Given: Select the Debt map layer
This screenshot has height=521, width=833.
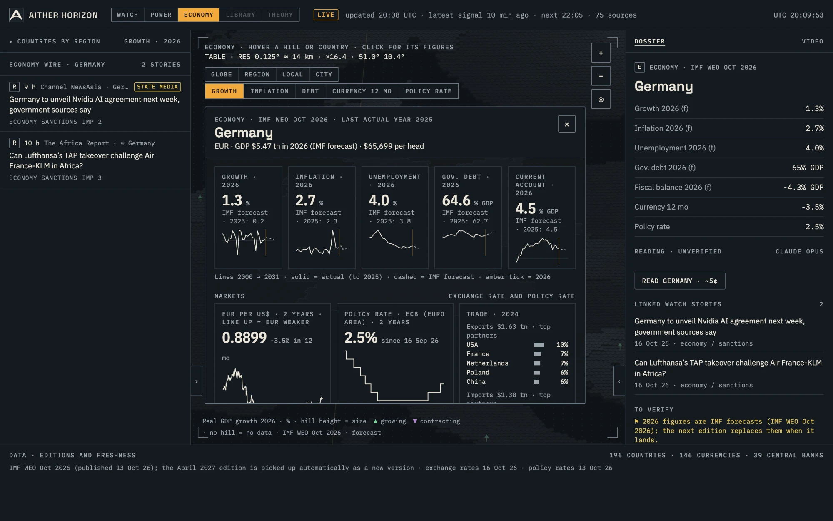Looking at the screenshot, I should (x=311, y=91).
